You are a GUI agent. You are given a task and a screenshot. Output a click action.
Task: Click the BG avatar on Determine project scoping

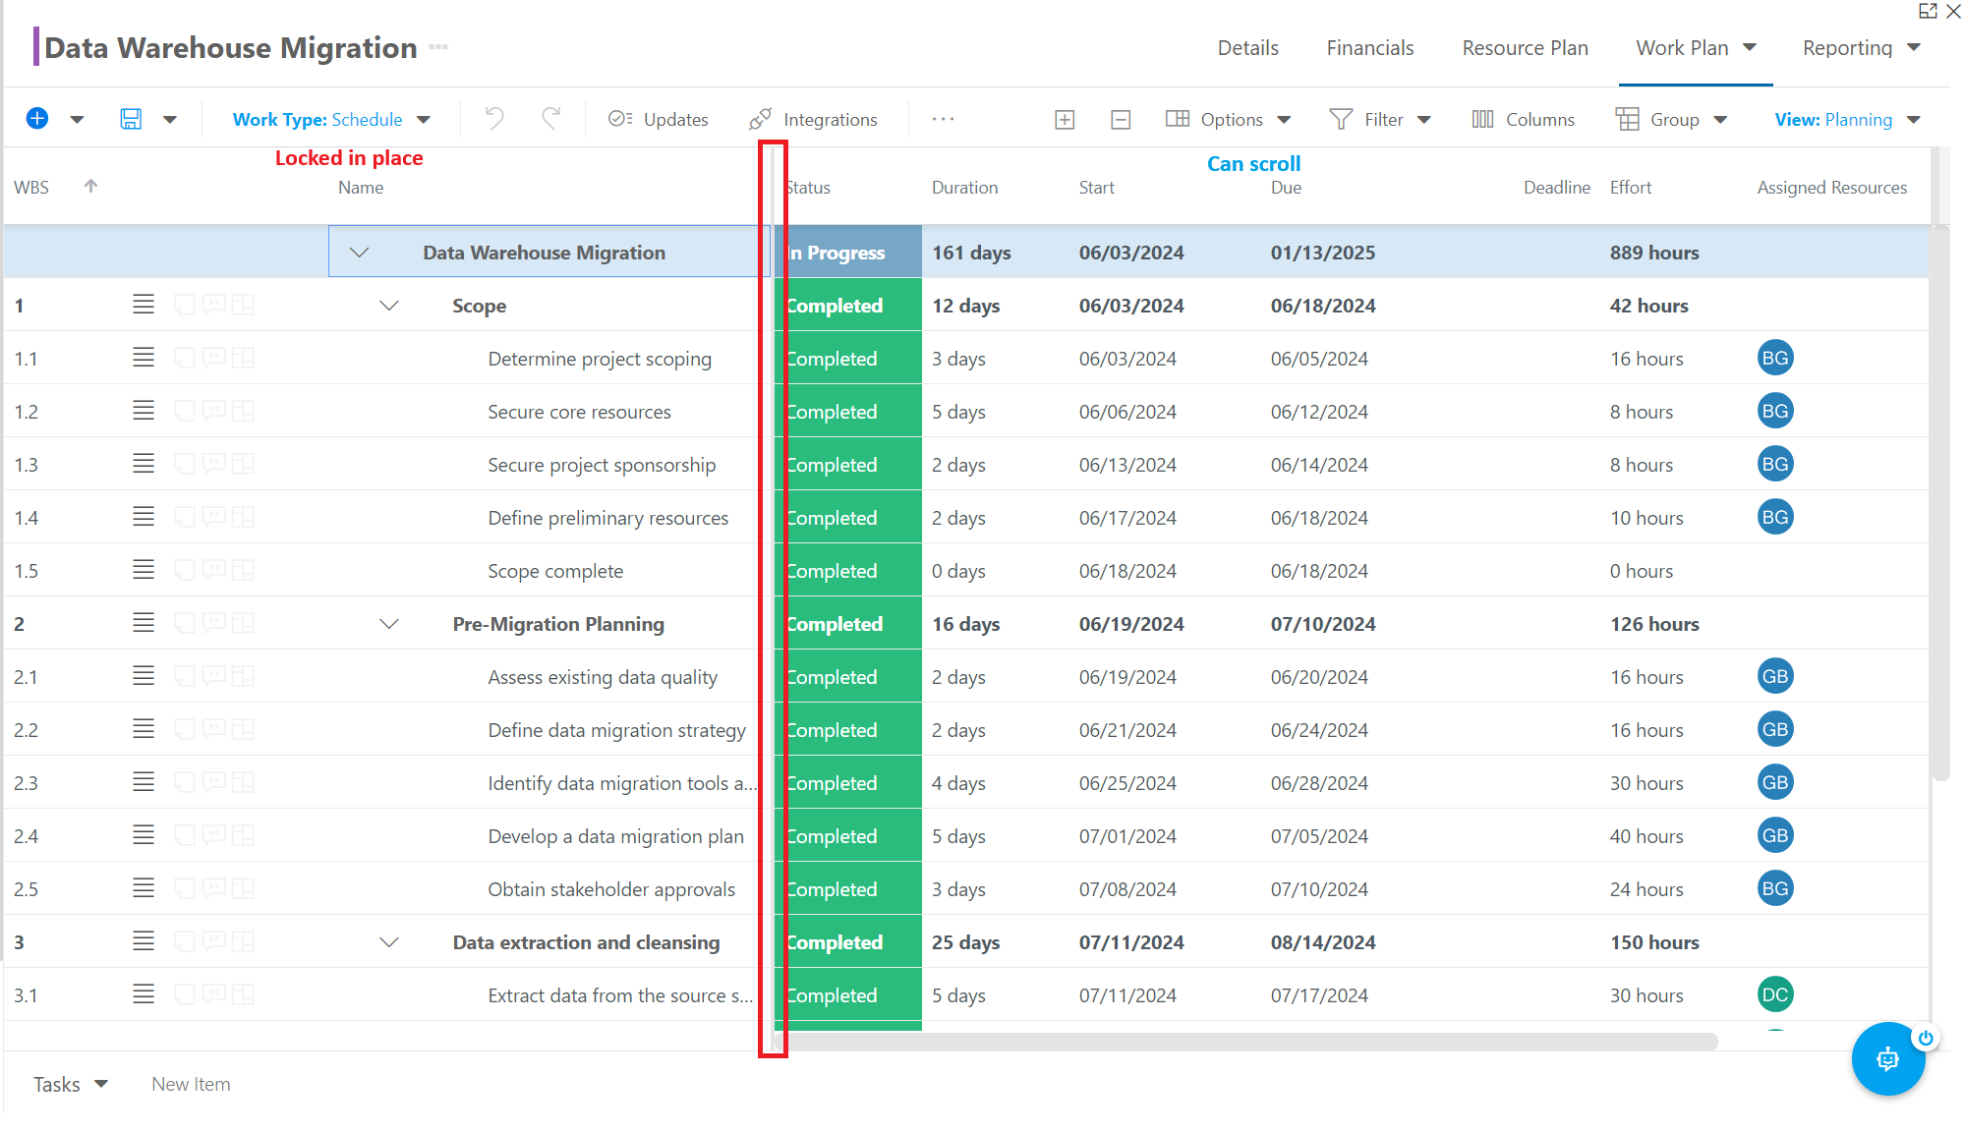1775,358
